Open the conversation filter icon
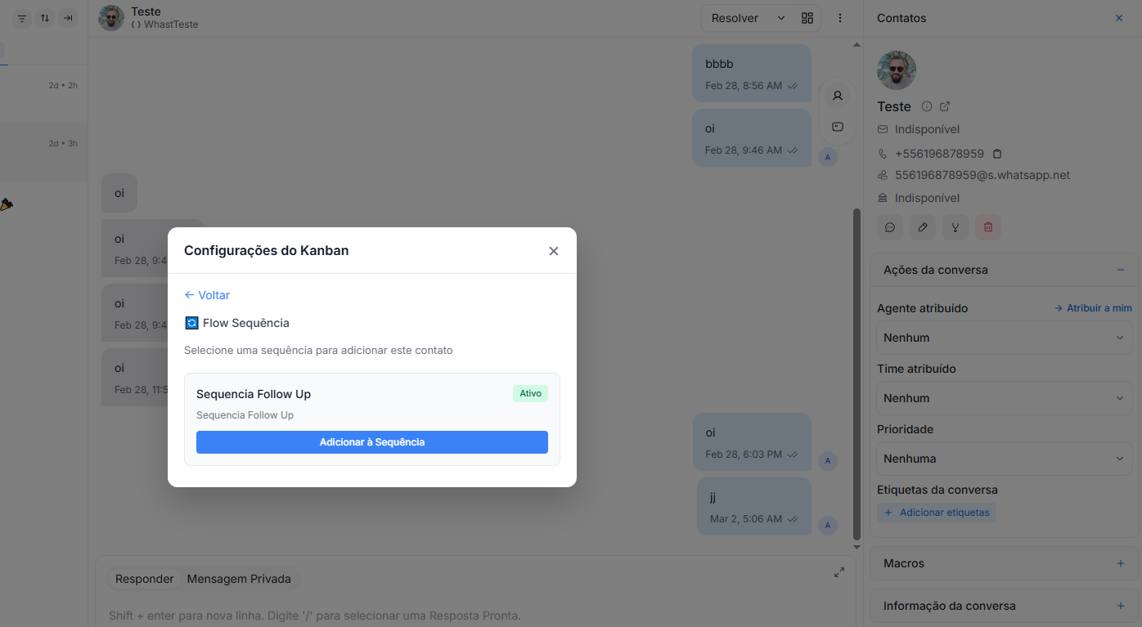Viewport: 1142px width, 627px height. pyautogui.click(x=21, y=18)
